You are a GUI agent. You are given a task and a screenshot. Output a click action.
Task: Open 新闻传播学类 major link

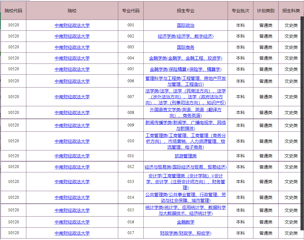(186, 126)
